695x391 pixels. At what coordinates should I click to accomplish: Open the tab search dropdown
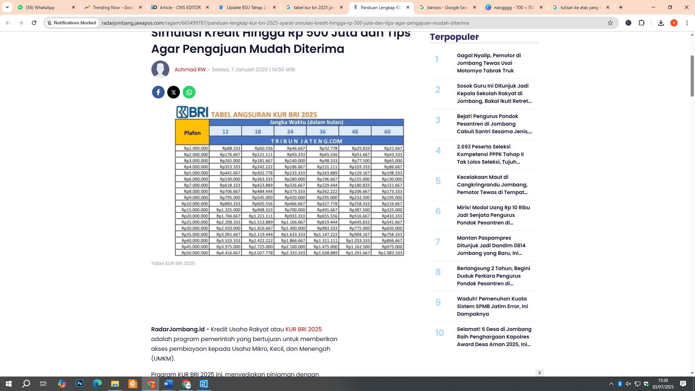(x=7, y=7)
